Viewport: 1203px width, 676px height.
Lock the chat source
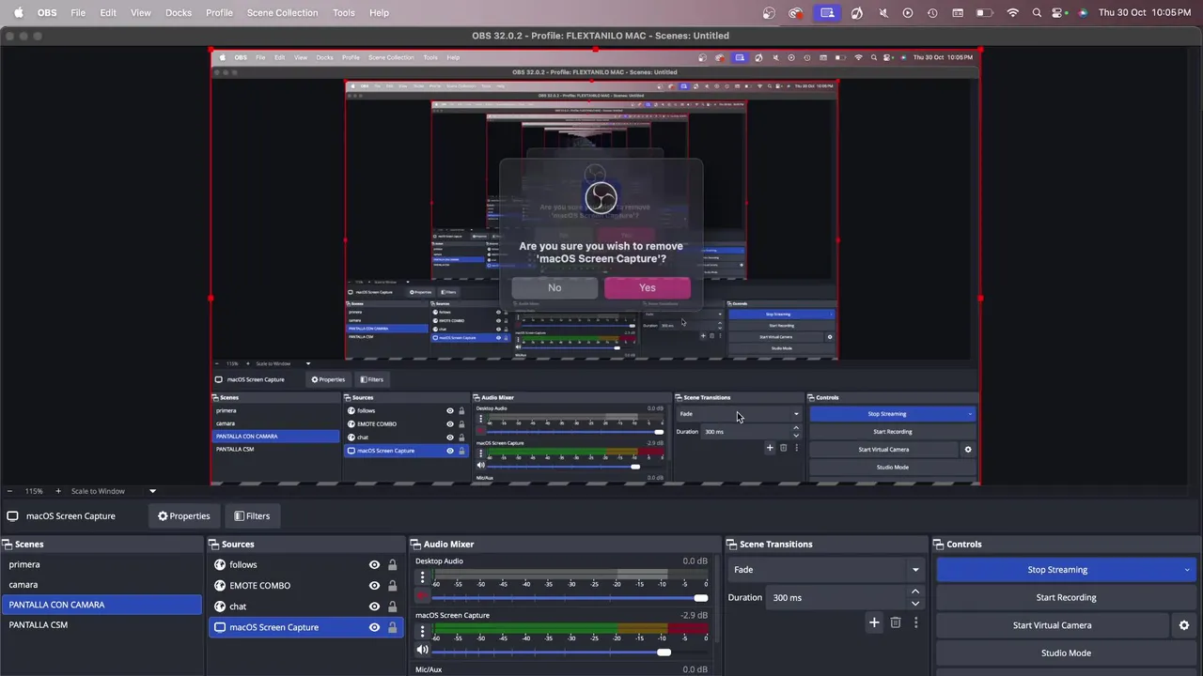392,606
